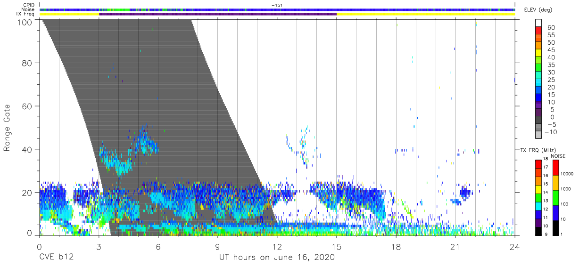Click the 'UT hours on June 16, 2020' axis title
Screen dimensions: 579x267
coord(277,258)
